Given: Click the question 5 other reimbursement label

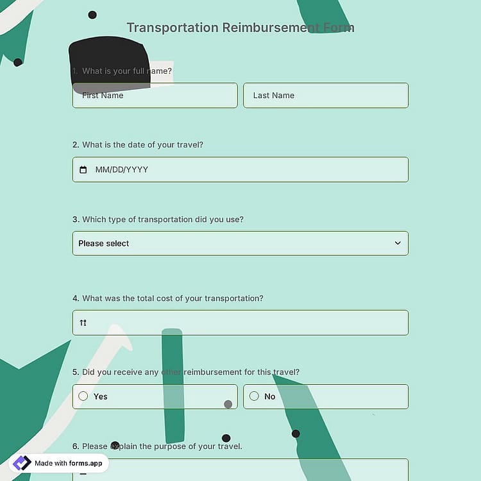Looking at the screenshot, I should point(186,372).
